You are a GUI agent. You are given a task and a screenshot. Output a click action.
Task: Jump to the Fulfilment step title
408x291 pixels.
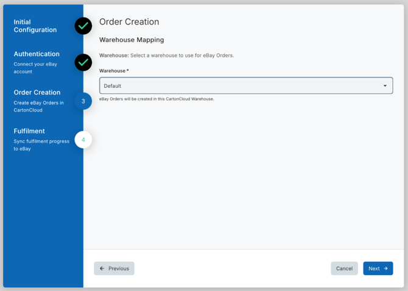(x=29, y=131)
